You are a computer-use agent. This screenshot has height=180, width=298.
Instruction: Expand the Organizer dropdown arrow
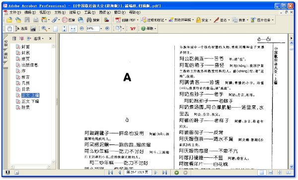tap(49, 20)
